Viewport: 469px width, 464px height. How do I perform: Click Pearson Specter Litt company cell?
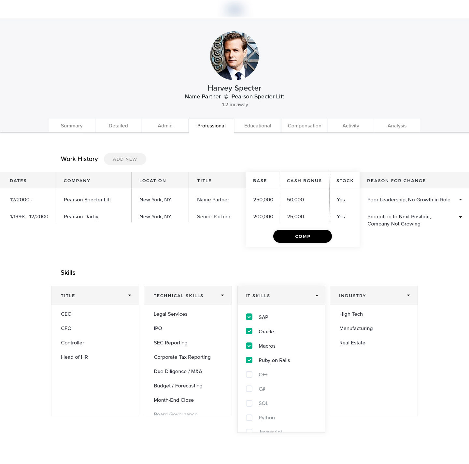[x=87, y=200]
